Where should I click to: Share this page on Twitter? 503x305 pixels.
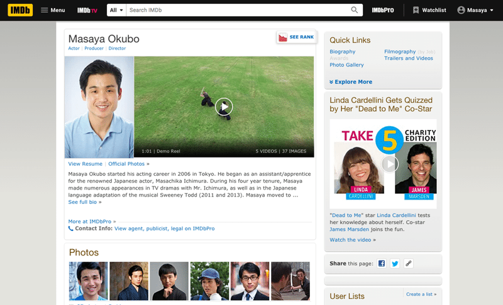point(395,264)
